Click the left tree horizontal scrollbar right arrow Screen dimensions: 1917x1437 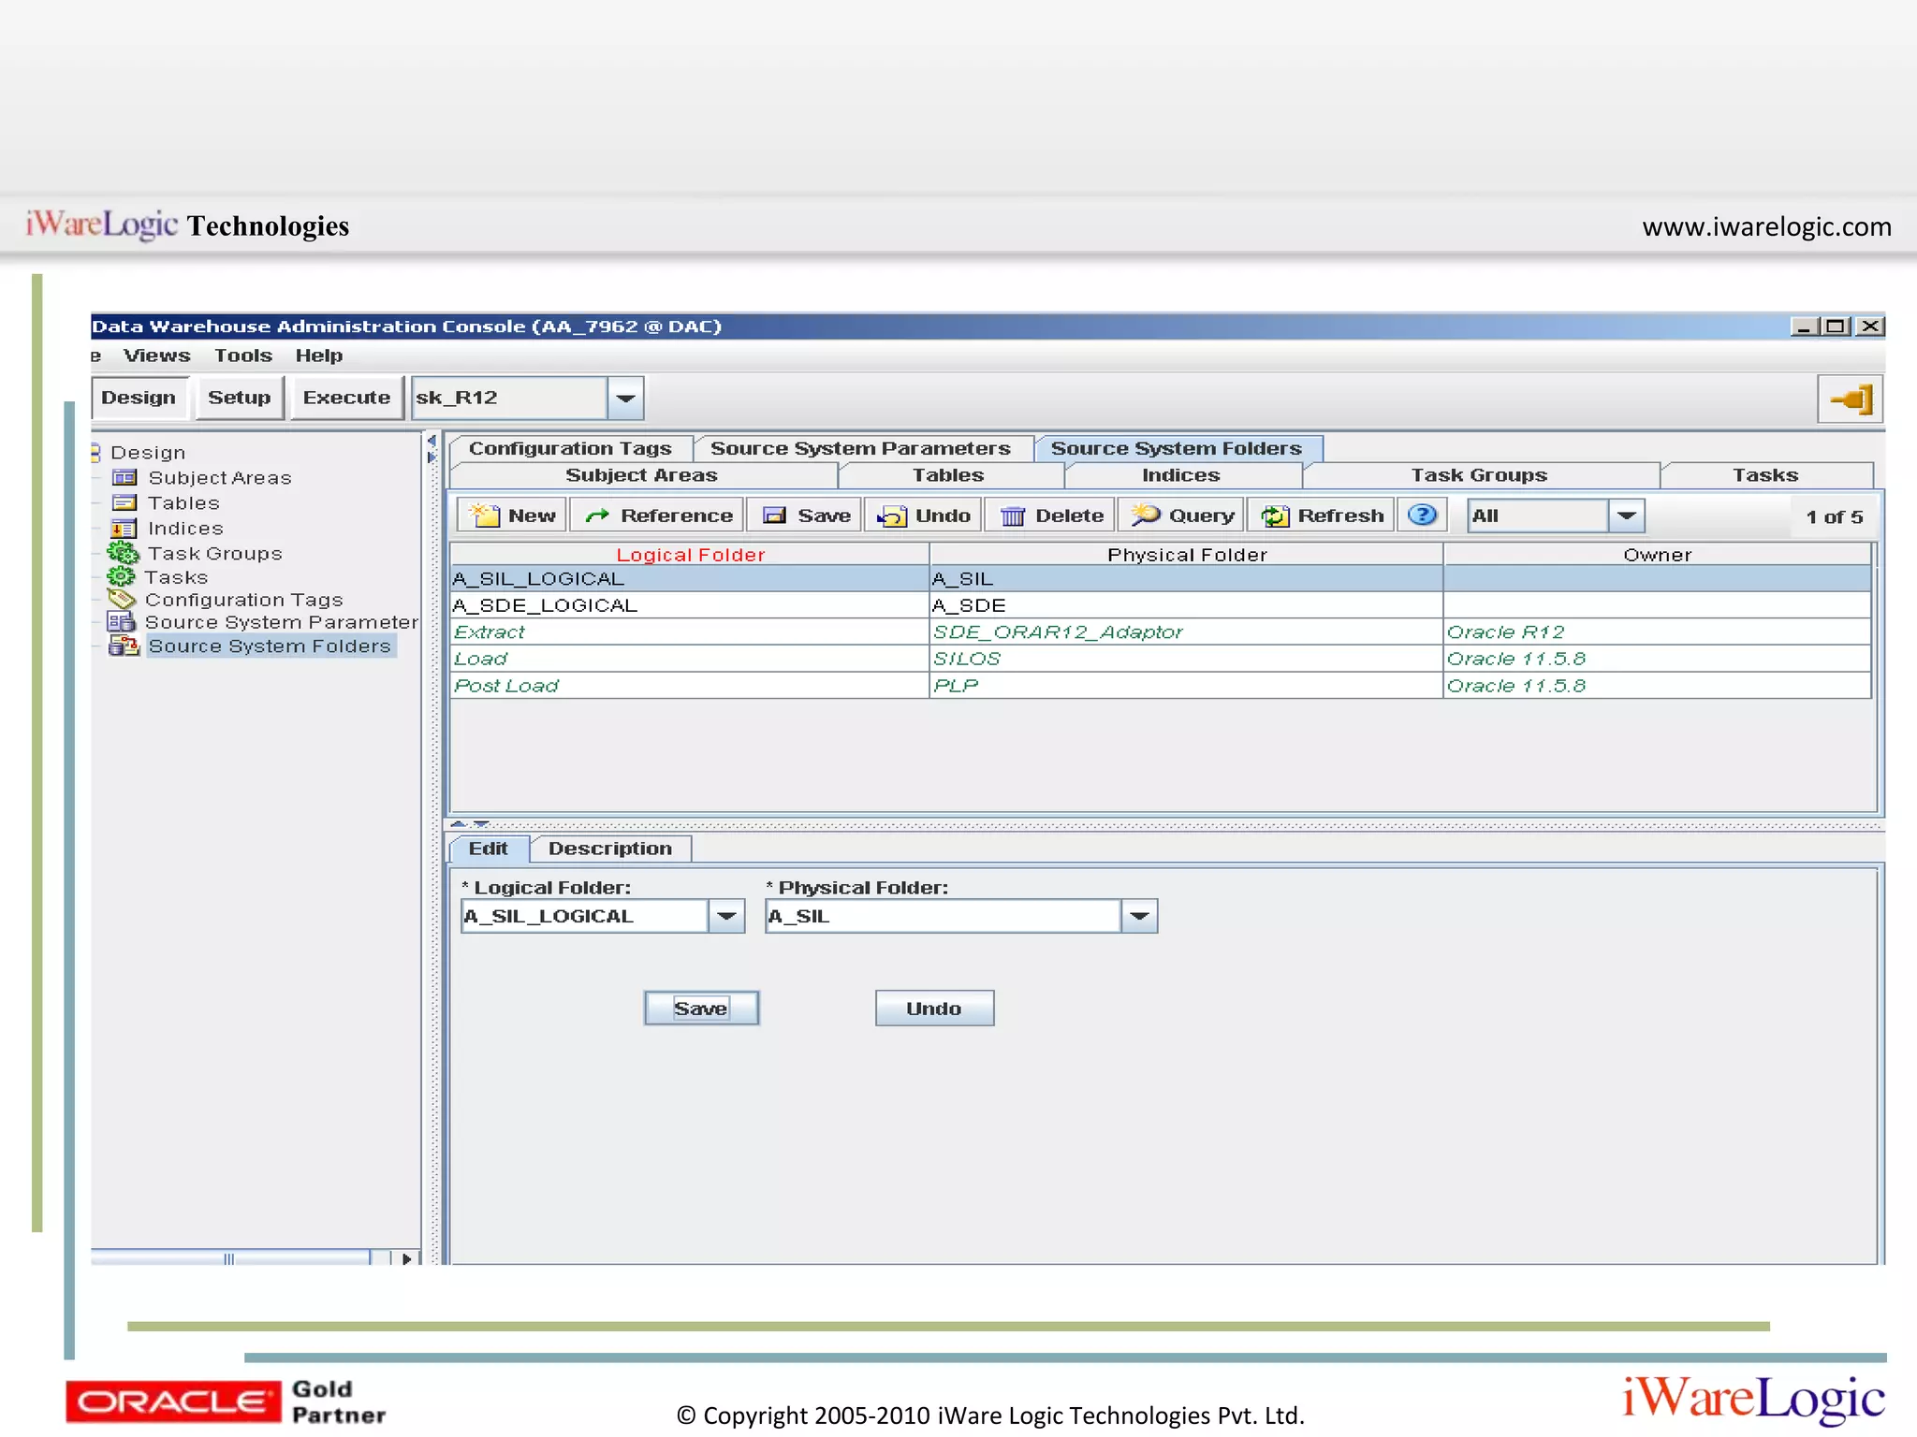406,1258
